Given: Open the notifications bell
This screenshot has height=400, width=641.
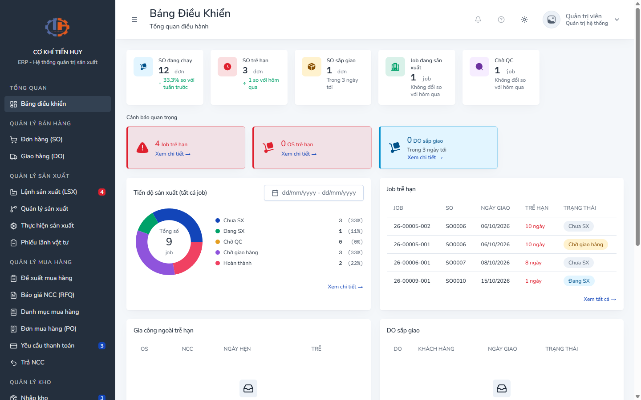Looking at the screenshot, I should [x=478, y=20].
